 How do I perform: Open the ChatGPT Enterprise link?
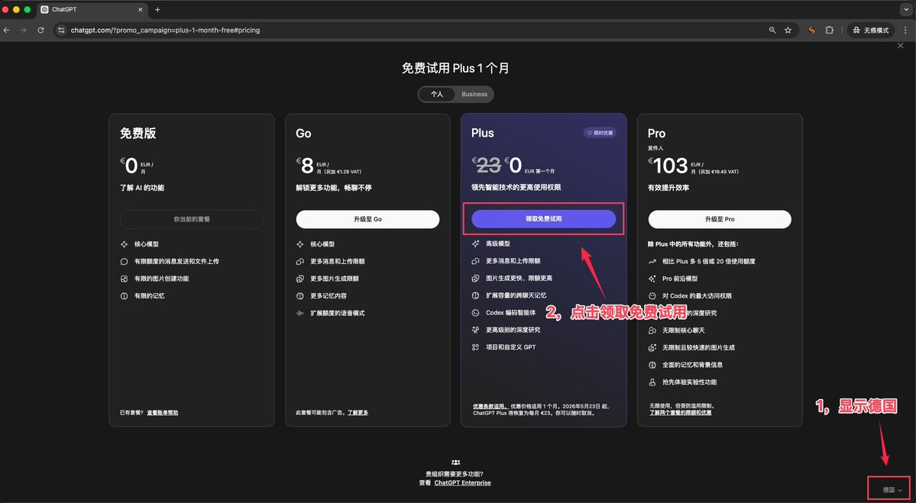pyautogui.click(x=462, y=483)
